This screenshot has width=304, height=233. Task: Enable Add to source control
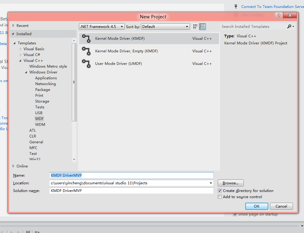pyautogui.click(x=220, y=197)
